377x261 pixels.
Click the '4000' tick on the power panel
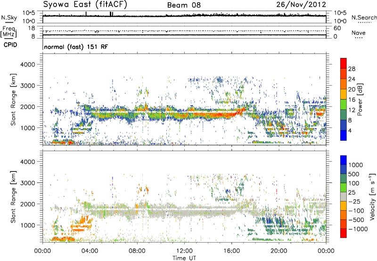click(28, 65)
